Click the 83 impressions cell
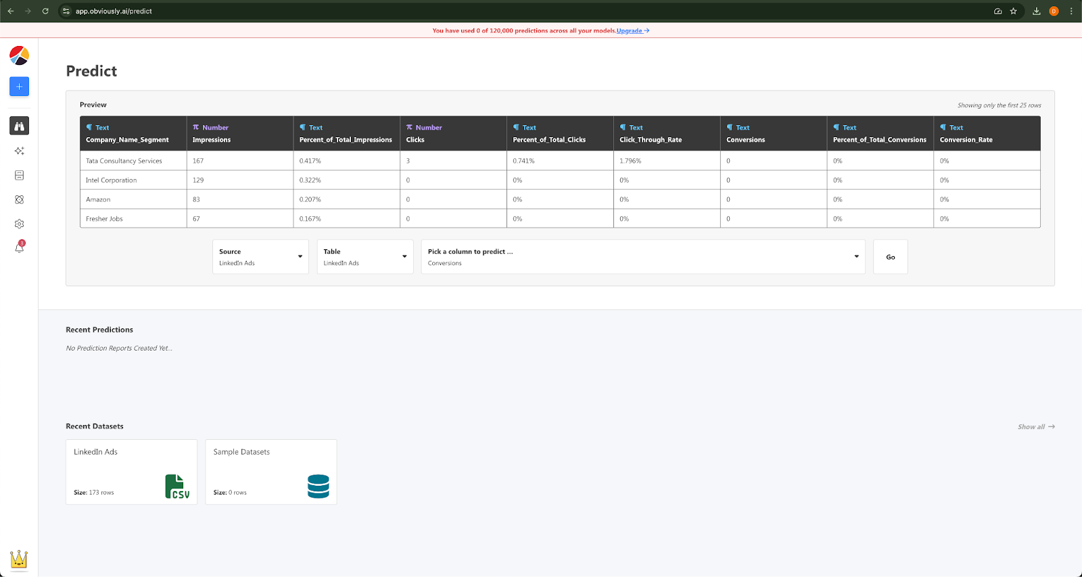 point(240,199)
